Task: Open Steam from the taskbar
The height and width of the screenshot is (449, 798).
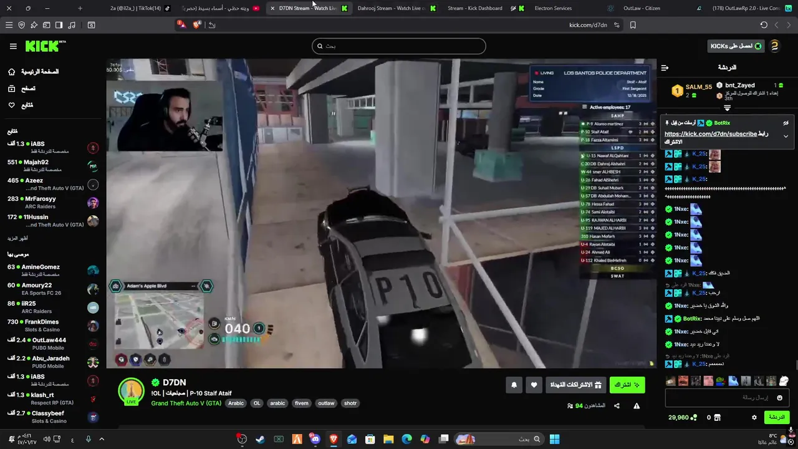Action: (x=260, y=439)
